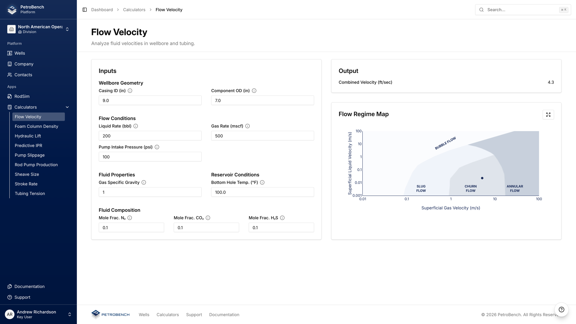Viewport: 576px width, 324px height.
Task: Collapse the Calculators section chevron
Action: (x=67, y=107)
